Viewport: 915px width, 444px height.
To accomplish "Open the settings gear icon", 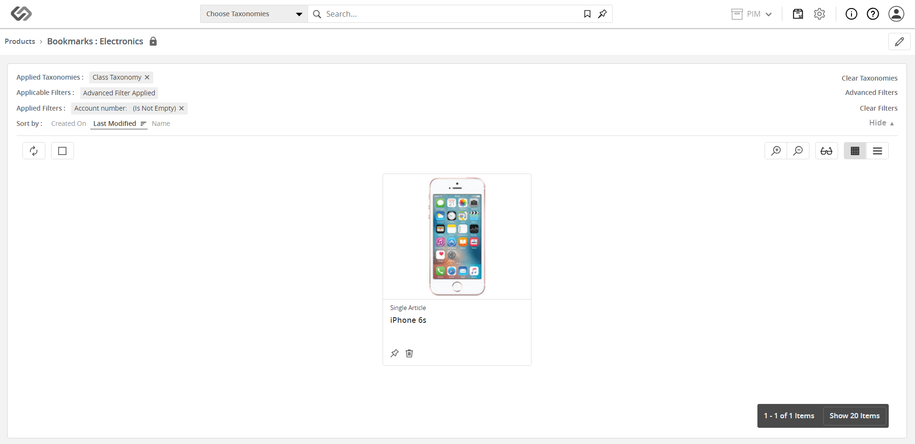I will pos(819,14).
